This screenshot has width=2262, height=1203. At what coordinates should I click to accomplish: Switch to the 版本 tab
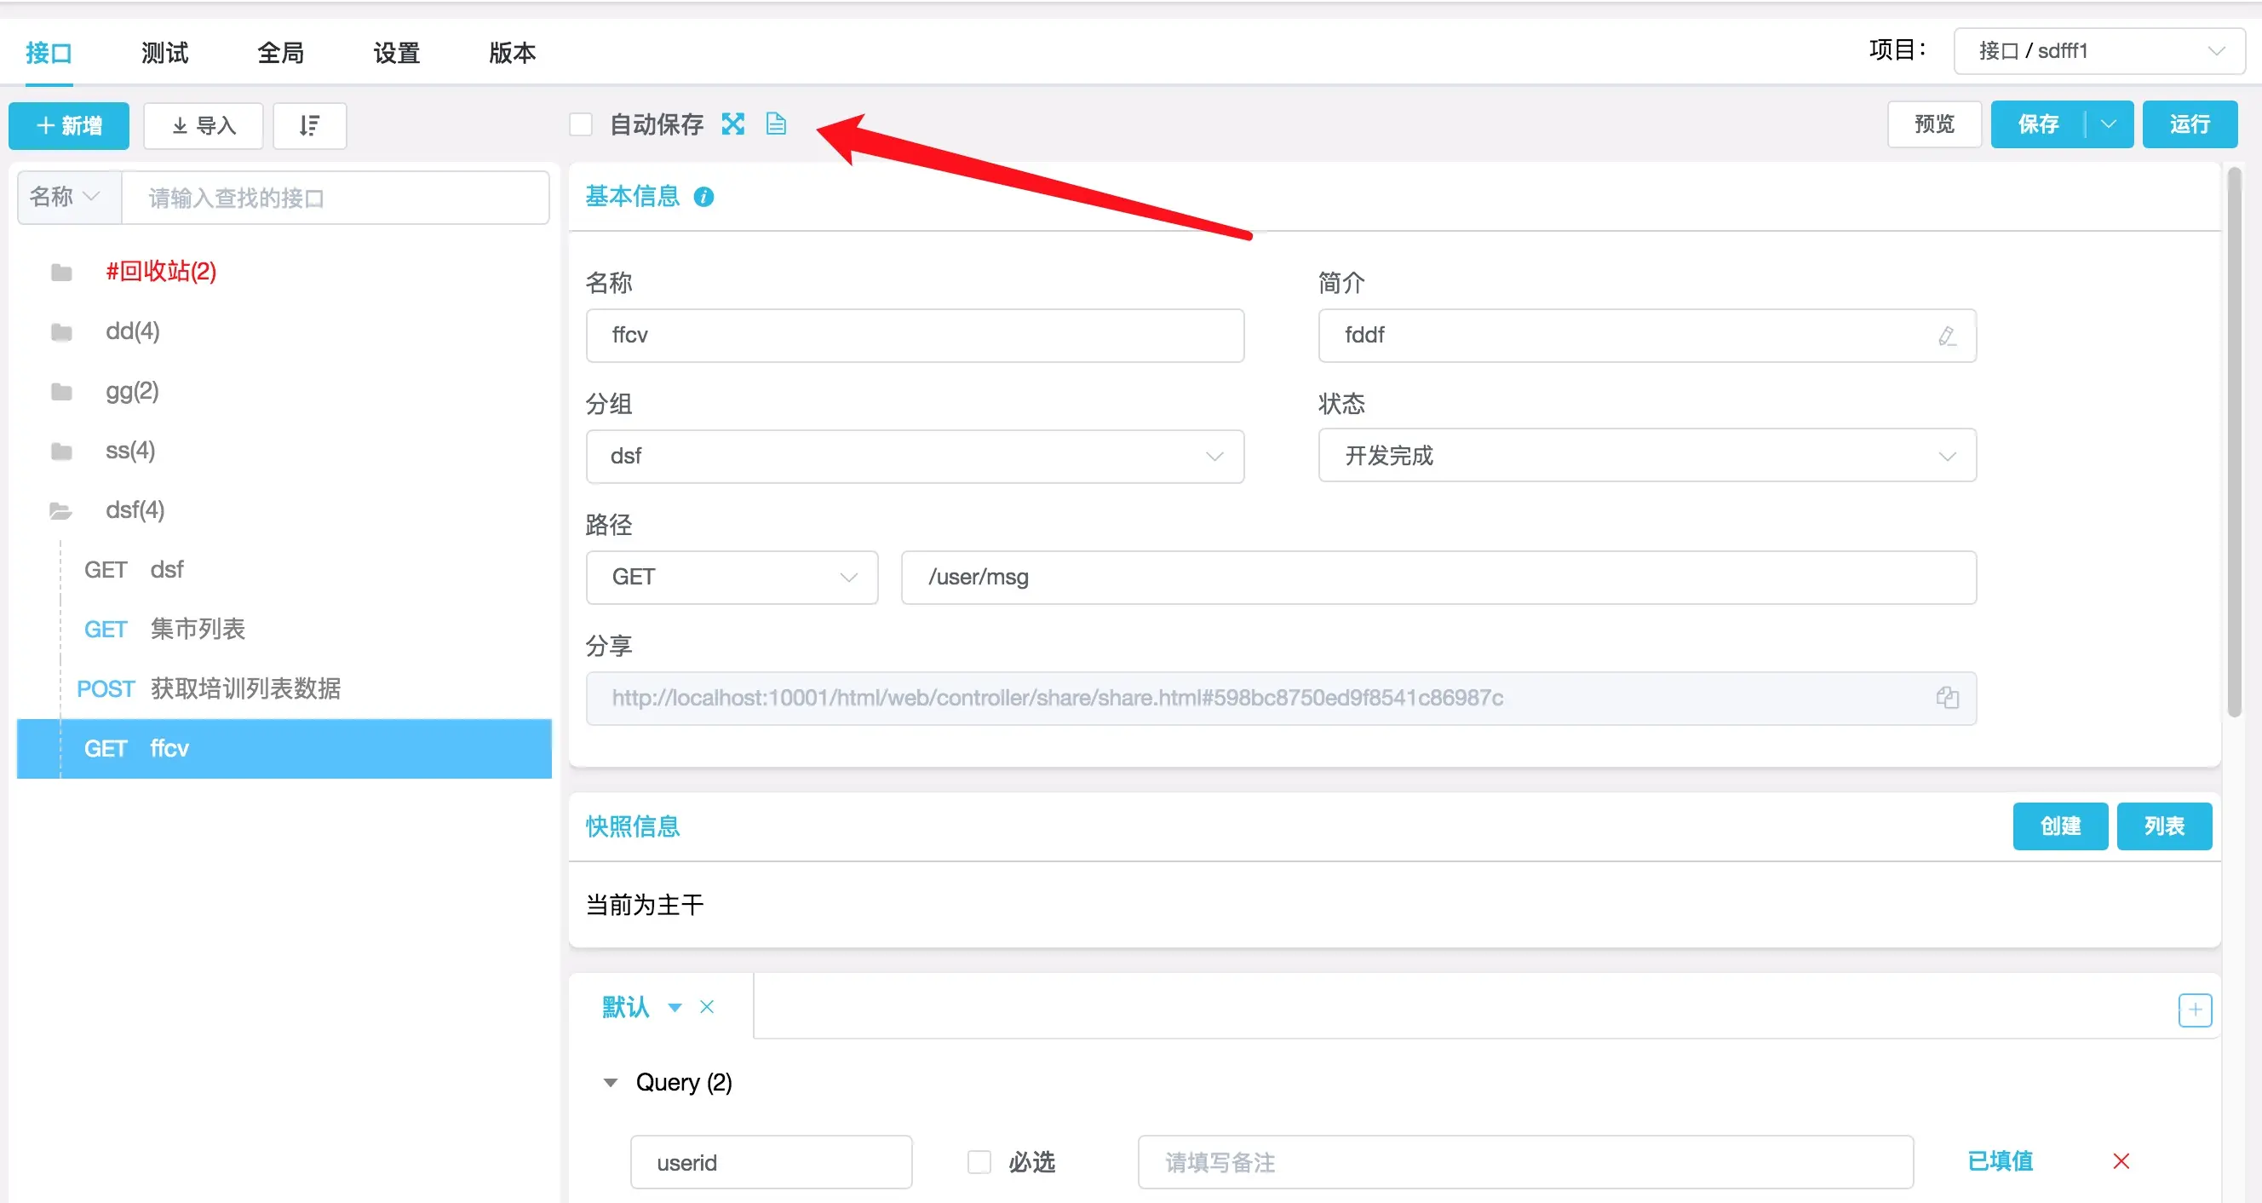(512, 53)
